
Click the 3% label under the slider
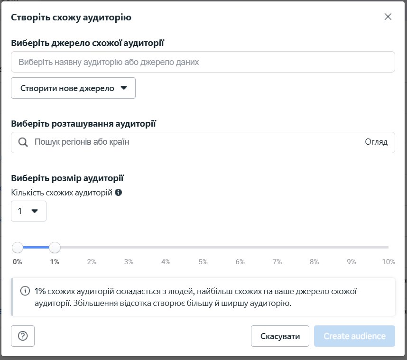[129, 262]
